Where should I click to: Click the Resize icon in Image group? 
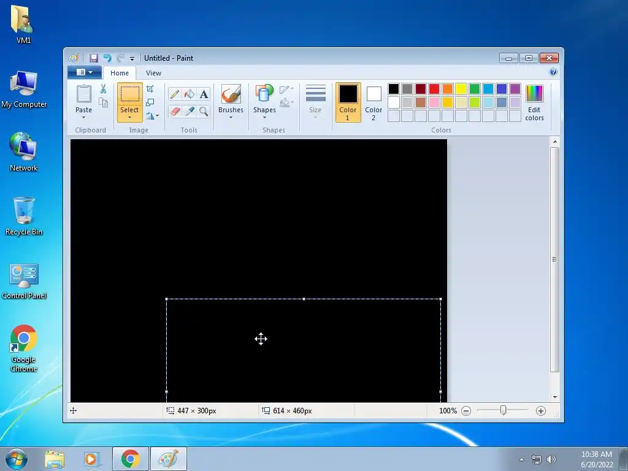click(x=150, y=102)
